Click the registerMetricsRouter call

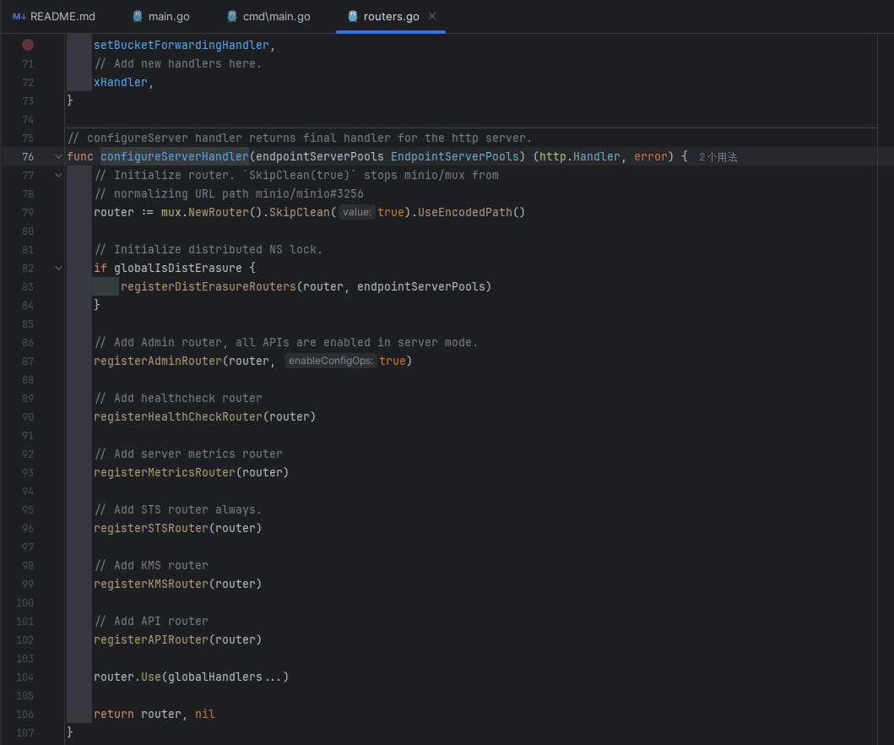tap(165, 472)
